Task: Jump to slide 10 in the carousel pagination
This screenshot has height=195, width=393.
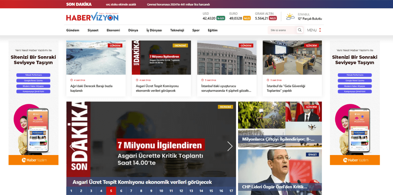Action: [x=161, y=191]
